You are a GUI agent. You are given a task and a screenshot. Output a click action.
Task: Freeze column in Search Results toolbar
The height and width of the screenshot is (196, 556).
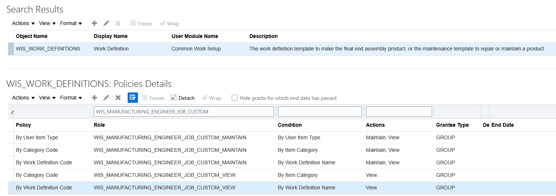(141, 23)
